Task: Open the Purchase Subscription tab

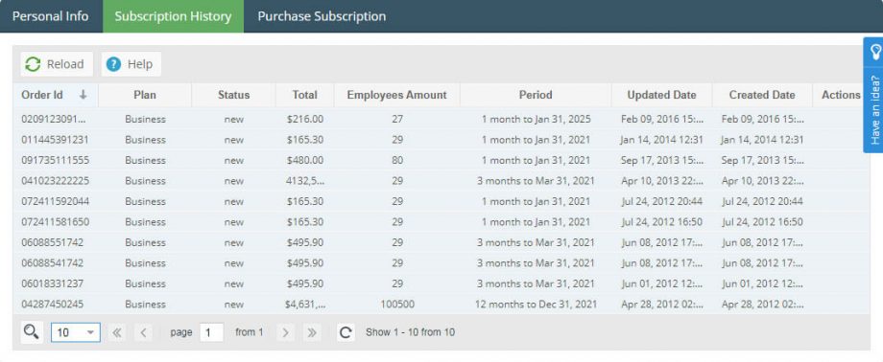Action: click(x=322, y=16)
